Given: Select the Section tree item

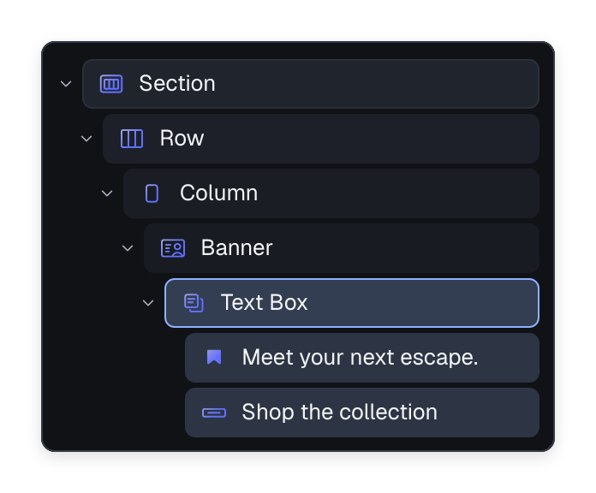Looking at the screenshot, I should pyautogui.click(x=311, y=84).
